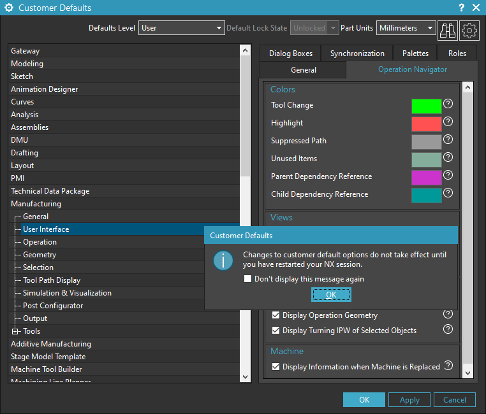Select Assemblies category
Viewport: 486px width, 414px height.
124,127
